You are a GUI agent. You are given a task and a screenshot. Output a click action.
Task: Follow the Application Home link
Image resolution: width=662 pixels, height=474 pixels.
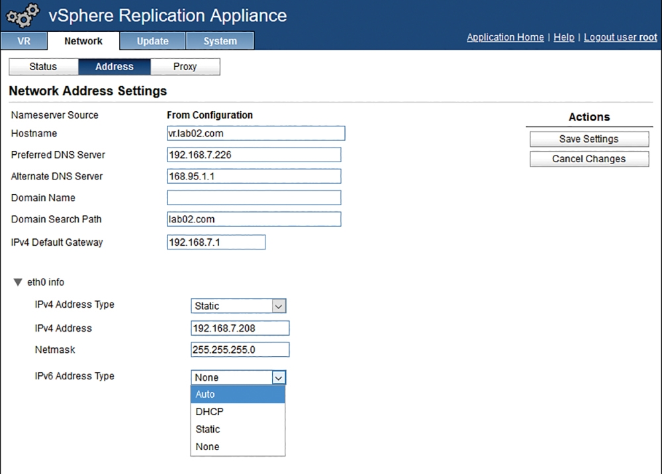click(x=505, y=37)
